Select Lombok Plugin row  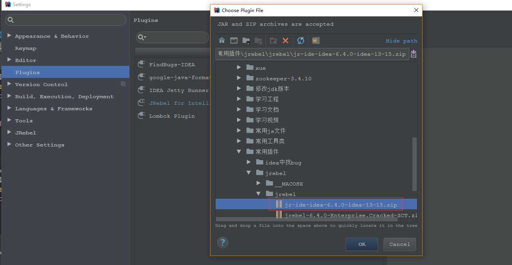[173, 116]
